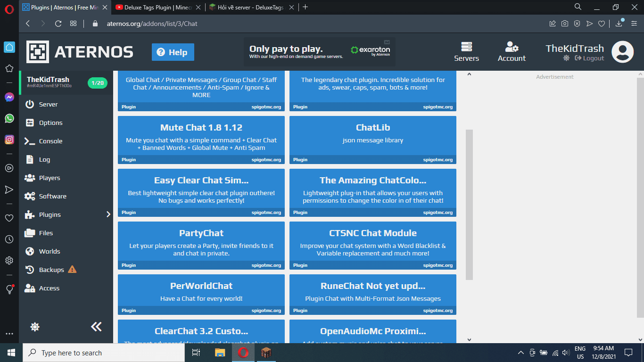
Task: Switch to the Hỏi về server DeluxeTags tab
Action: point(252,7)
